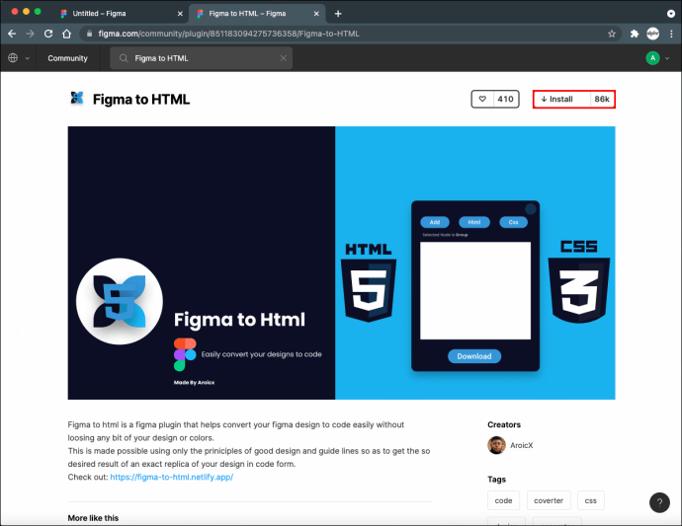Image resolution: width=682 pixels, height=526 pixels.
Task: Click AroicX's avatar picture
Action: click(497, 445)
